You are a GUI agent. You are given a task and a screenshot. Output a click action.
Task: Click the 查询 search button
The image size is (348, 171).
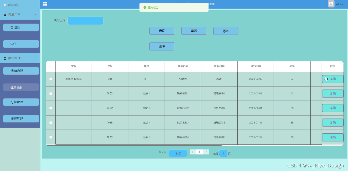(162, 31)
